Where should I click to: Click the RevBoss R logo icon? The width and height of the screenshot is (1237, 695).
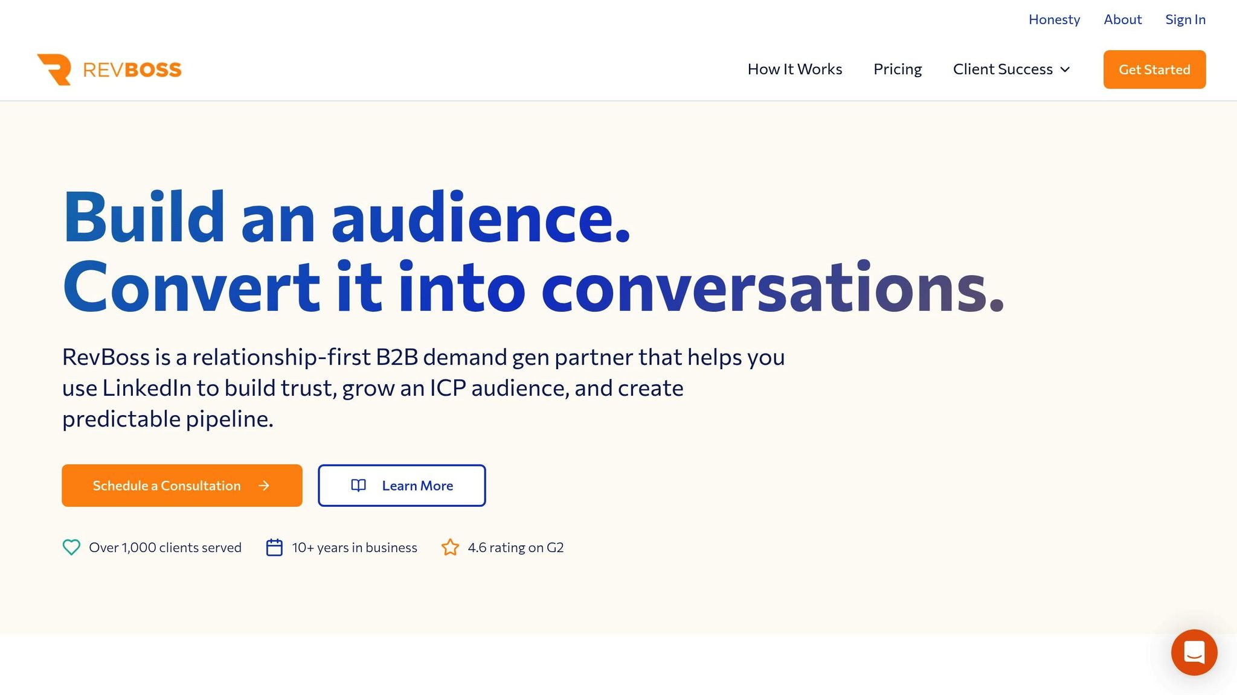54,69
